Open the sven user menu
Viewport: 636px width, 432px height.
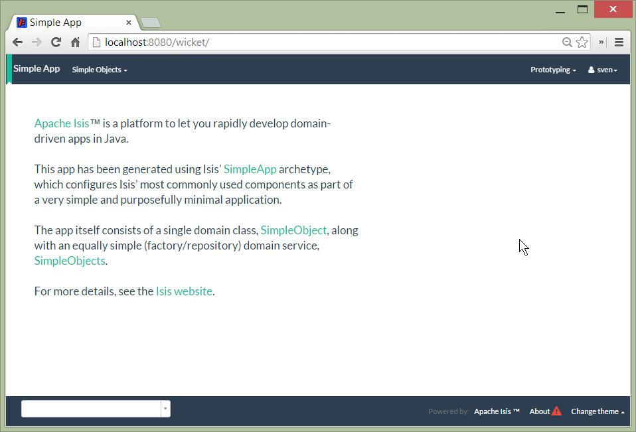coord(603,70)
